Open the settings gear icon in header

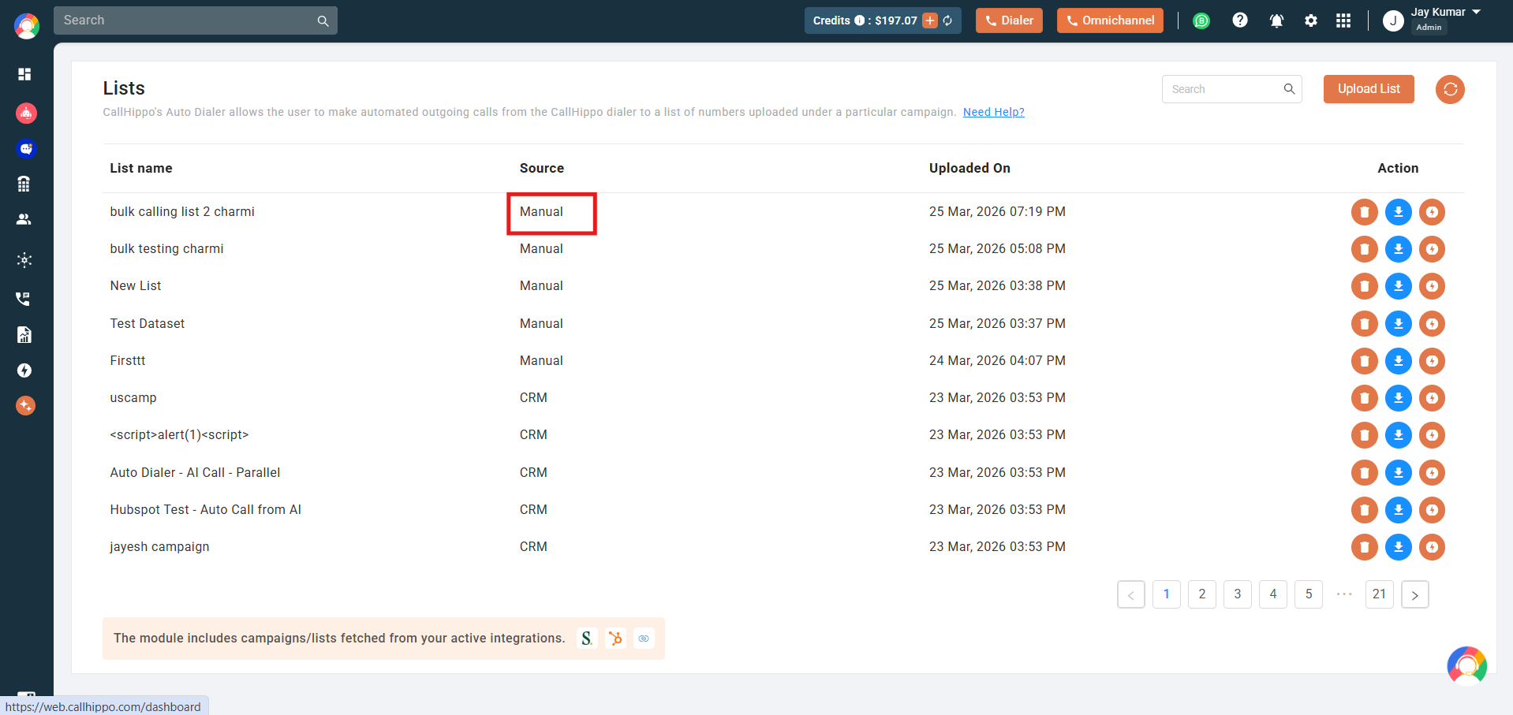(x=1311, y=21)
